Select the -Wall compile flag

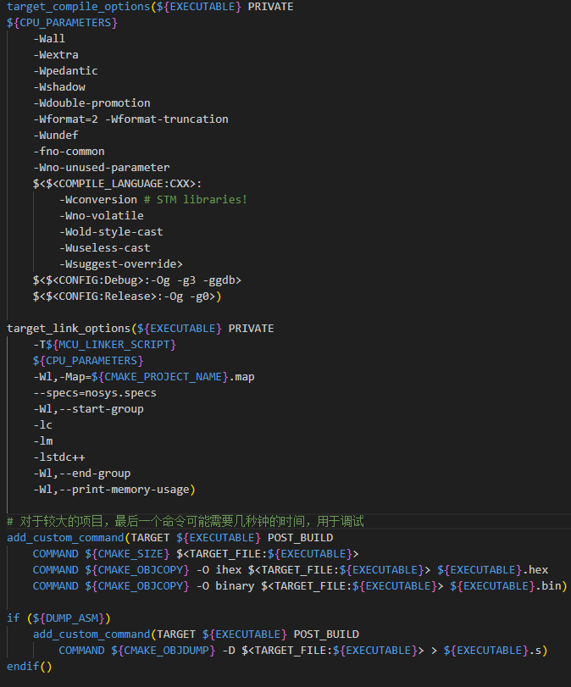(x=49, y=39)
